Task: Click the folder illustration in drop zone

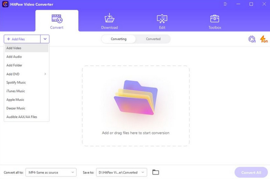Action: point(136,98)
